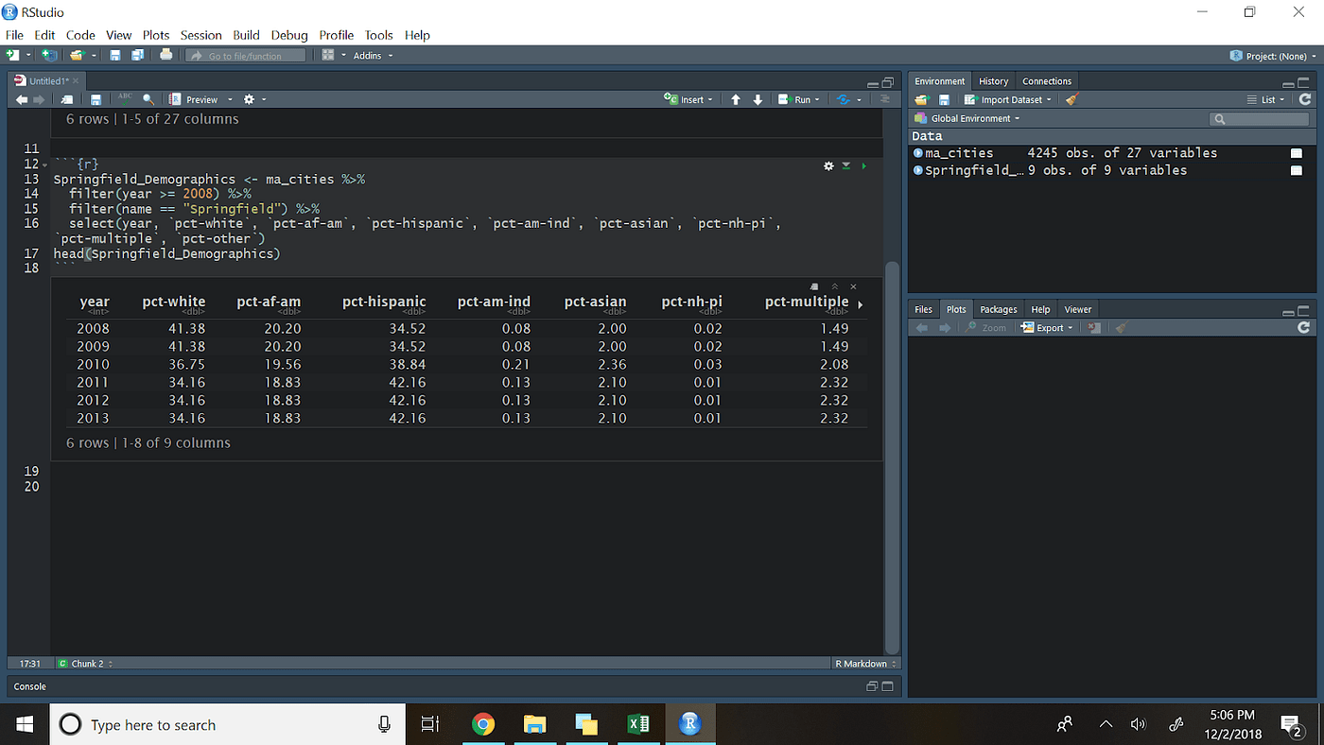The height and width of the screenshot is (745, 1324).
Task: Open Global Environment dropdown
Action: click(x=968, y=118)
